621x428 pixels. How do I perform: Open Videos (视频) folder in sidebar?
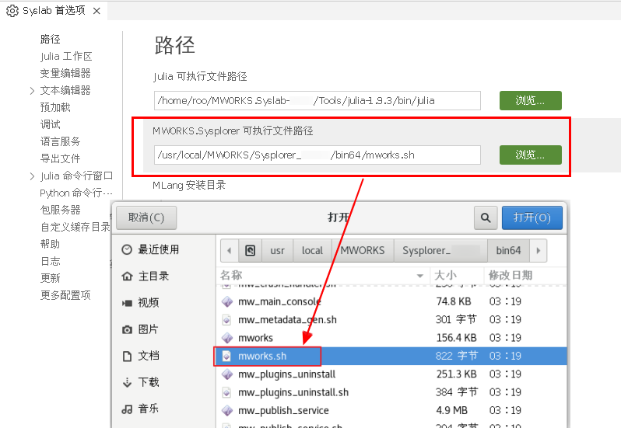[148, 302]
